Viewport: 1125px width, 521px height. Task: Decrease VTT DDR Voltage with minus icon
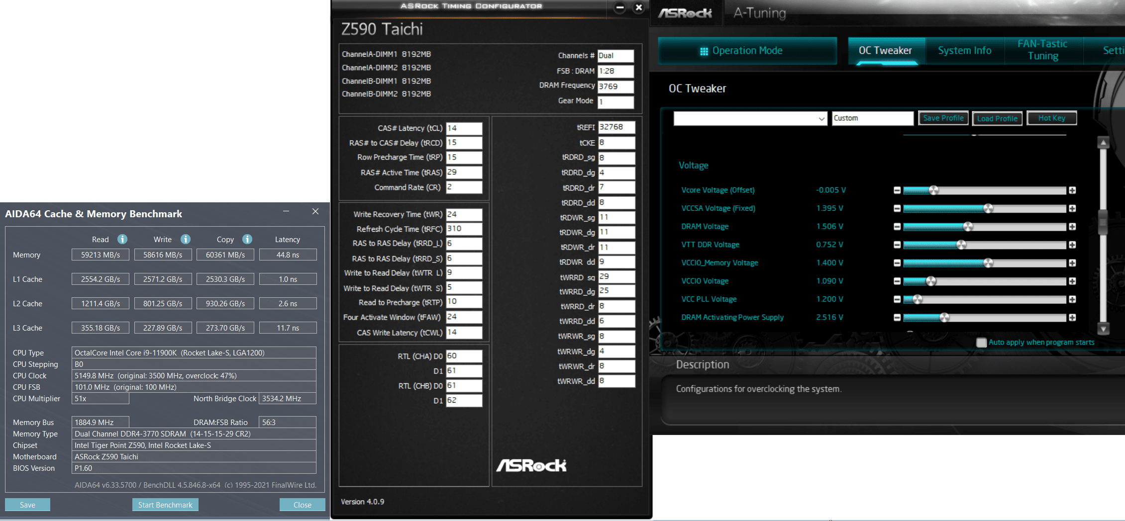tap(897, 245)
